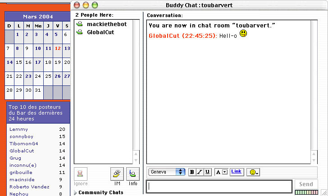Open an IM with the selected buddy
The image size is (328, 196).
pos(117,174)
